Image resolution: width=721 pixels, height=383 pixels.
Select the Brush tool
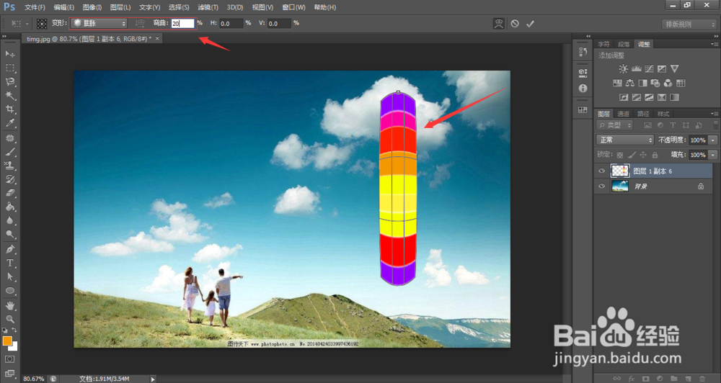[x=9, y=152]
